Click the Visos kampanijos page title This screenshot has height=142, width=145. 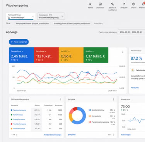tap(17, 5)
